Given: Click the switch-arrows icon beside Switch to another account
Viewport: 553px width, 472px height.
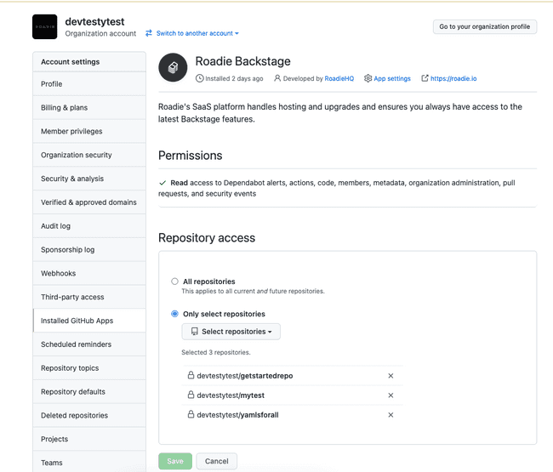Looking at the screenshot, I should tap(149, 33).
